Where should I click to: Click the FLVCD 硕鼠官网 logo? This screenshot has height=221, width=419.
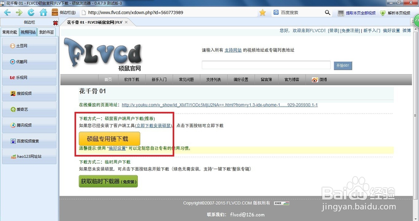[x=103, y=54]
